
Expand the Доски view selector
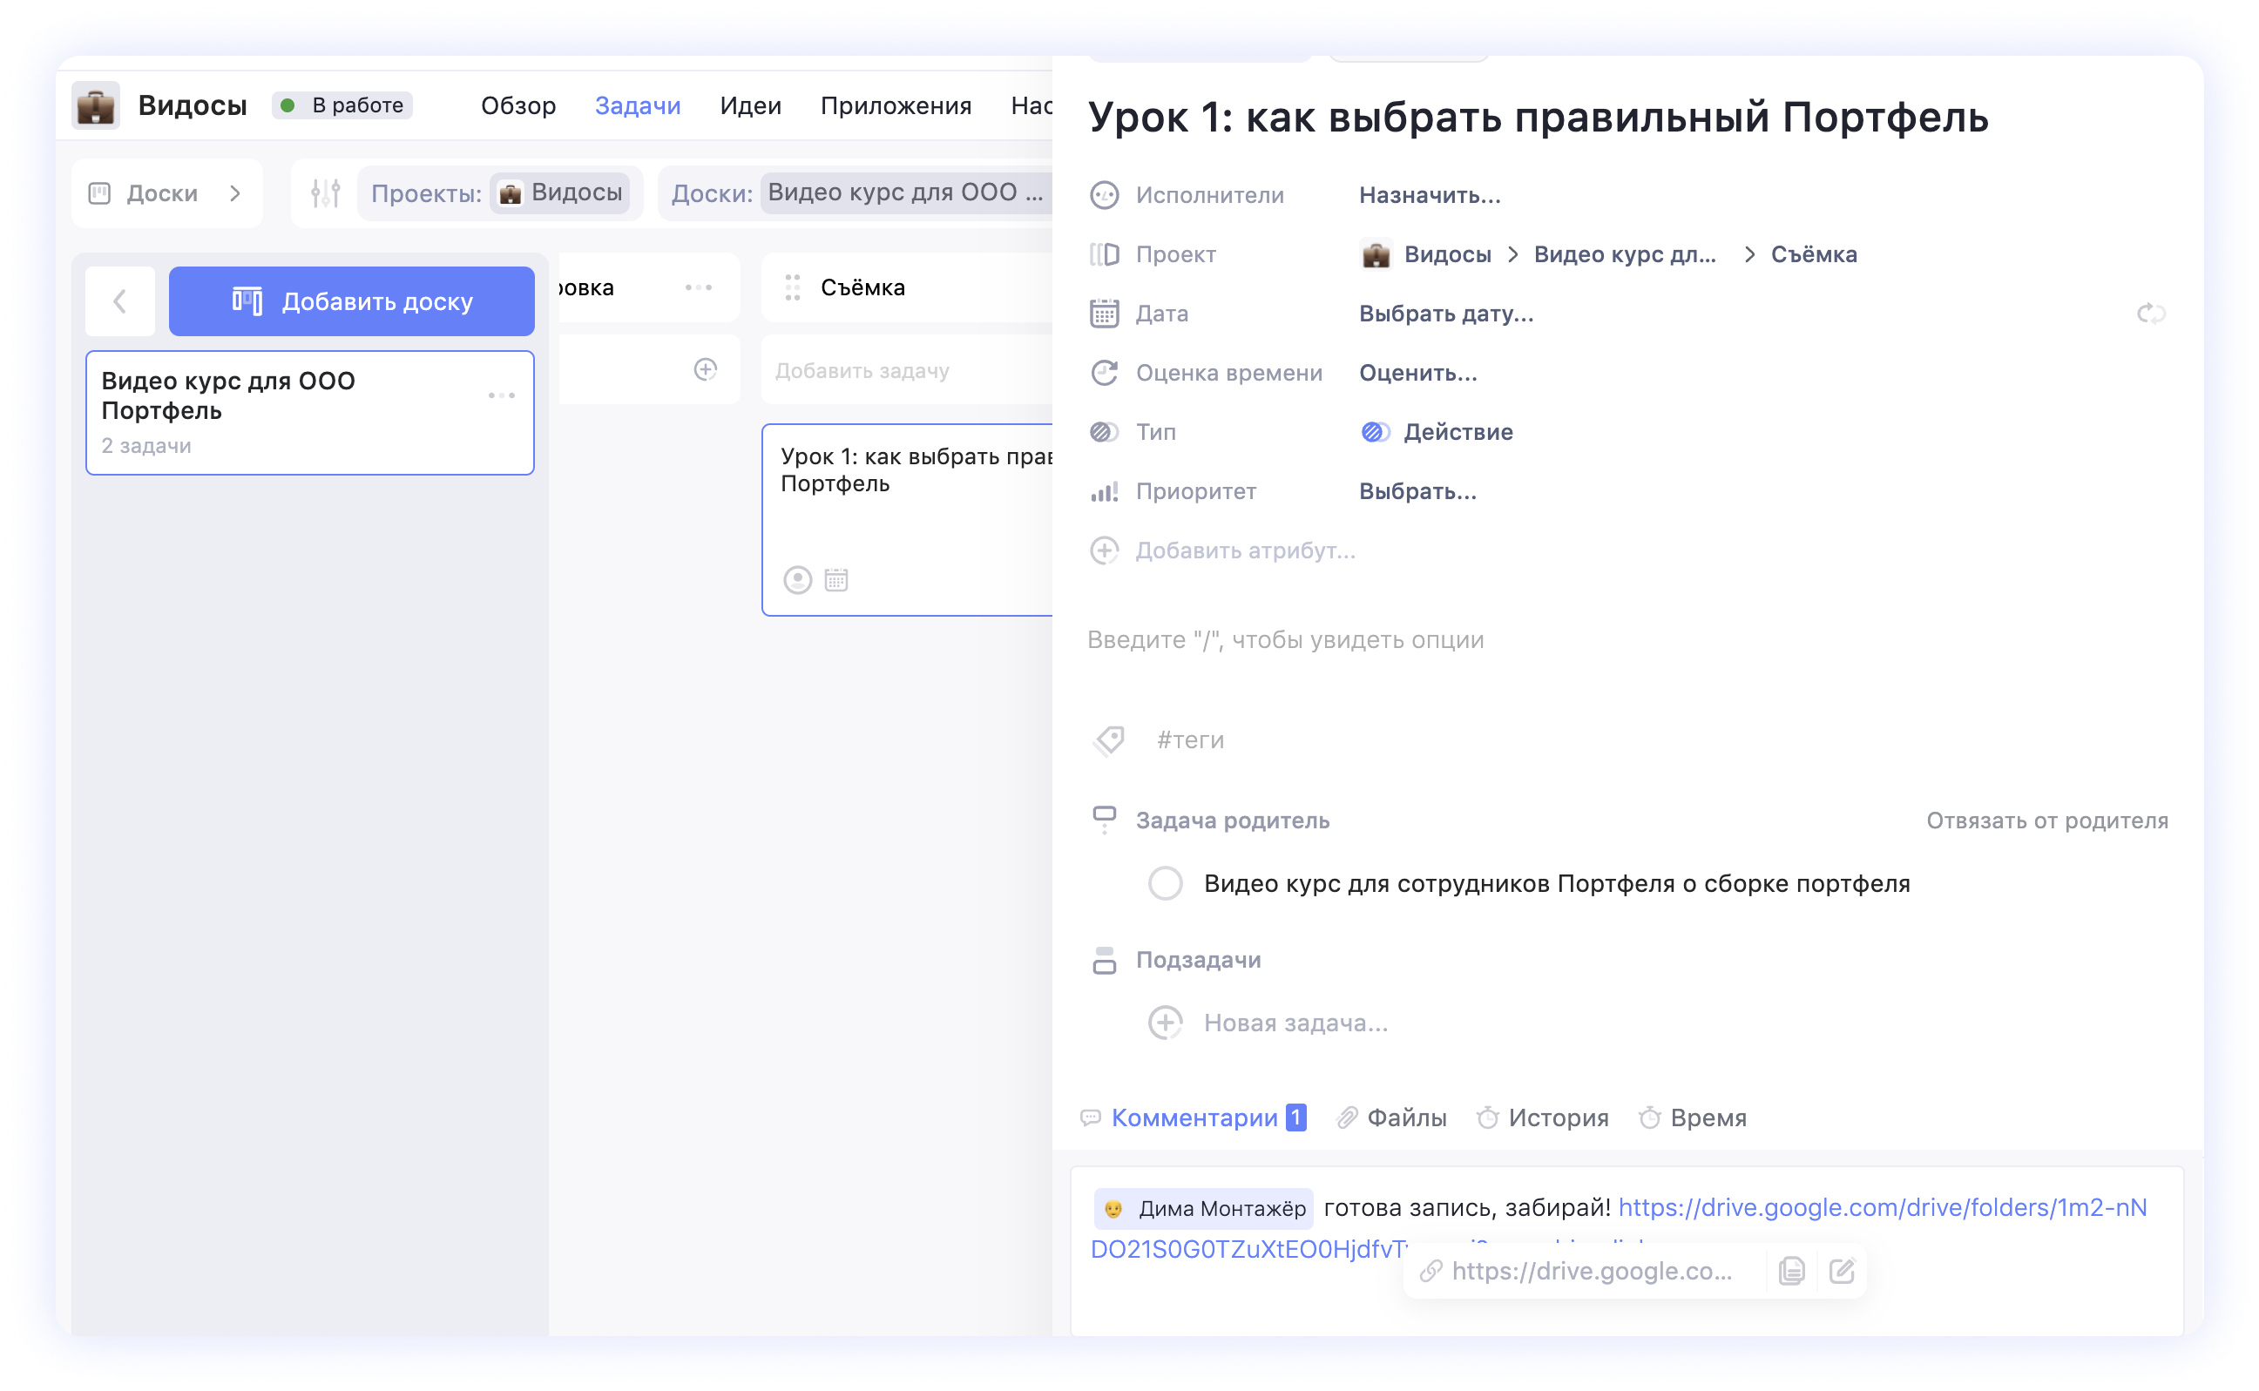[166, 193]
